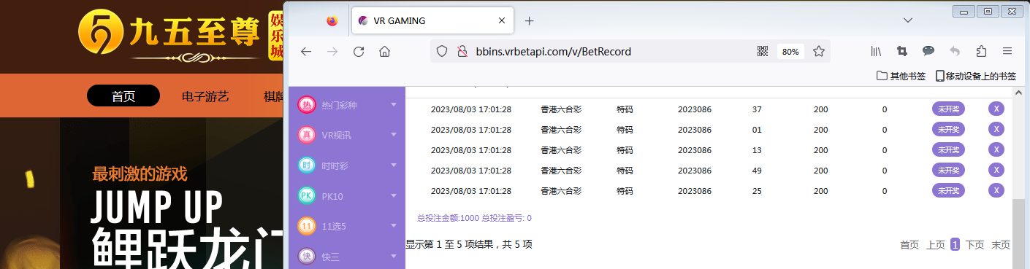Click 未开奖 status for bet number 01
Image resolution: width=1030 pixels, height=269 pixels.
(x=948, y=130)
